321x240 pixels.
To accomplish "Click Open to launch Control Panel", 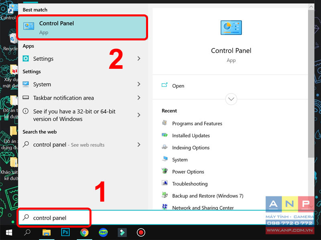I will [x=178, y=86].
